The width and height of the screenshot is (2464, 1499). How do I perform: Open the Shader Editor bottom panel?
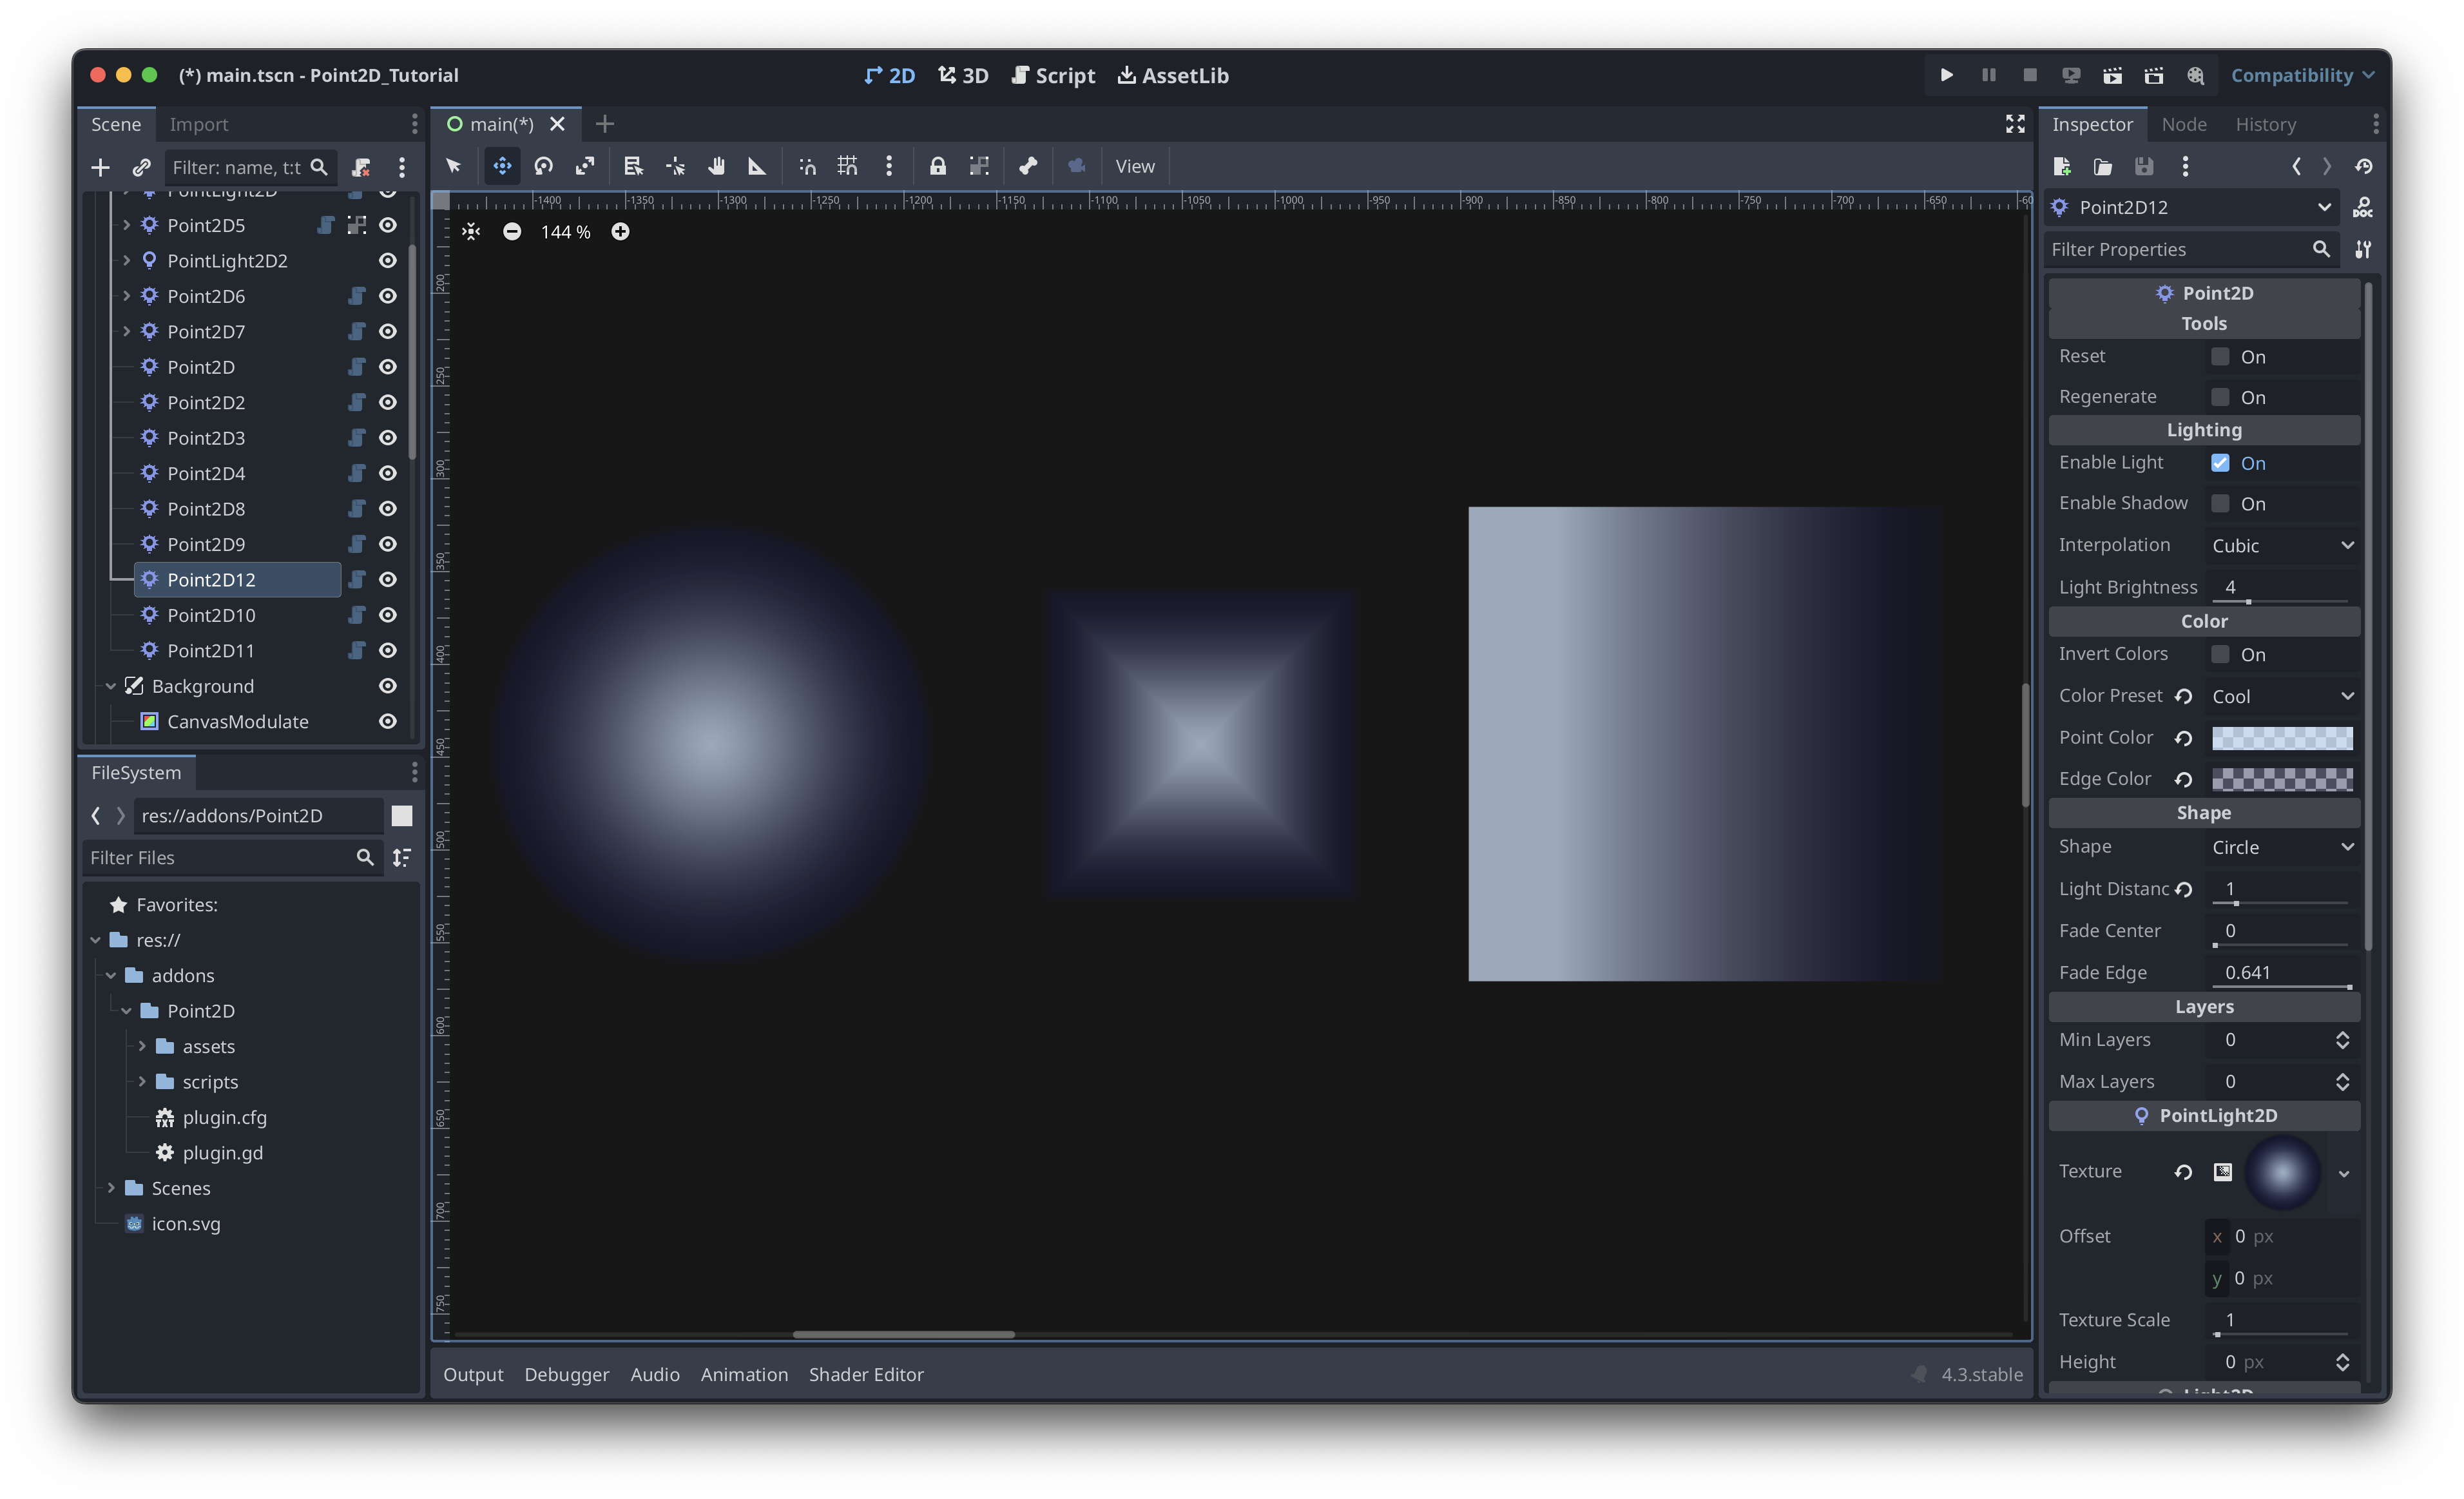pos(865,1374)
